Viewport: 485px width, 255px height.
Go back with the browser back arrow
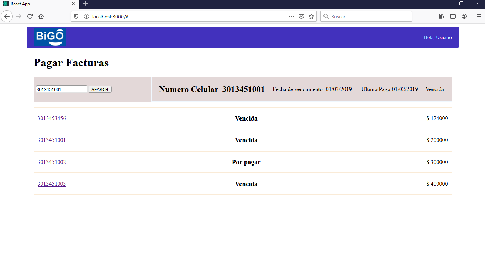click(7, 16)
